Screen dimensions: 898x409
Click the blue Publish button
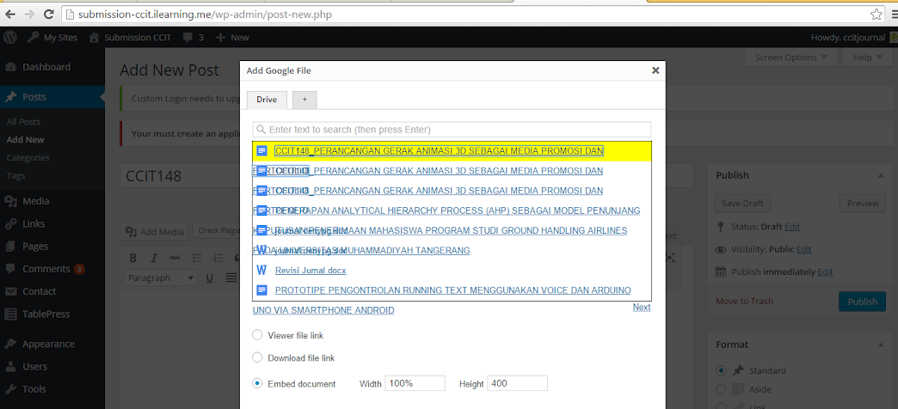click(863, 302)
